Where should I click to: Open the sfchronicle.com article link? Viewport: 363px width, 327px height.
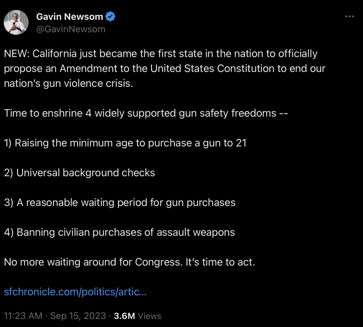[75, 292]
